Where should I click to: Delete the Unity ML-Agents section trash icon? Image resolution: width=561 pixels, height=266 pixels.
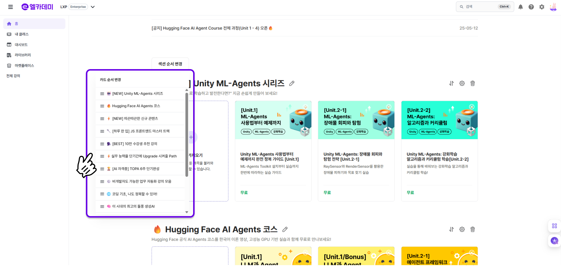[x=472, y=83]
